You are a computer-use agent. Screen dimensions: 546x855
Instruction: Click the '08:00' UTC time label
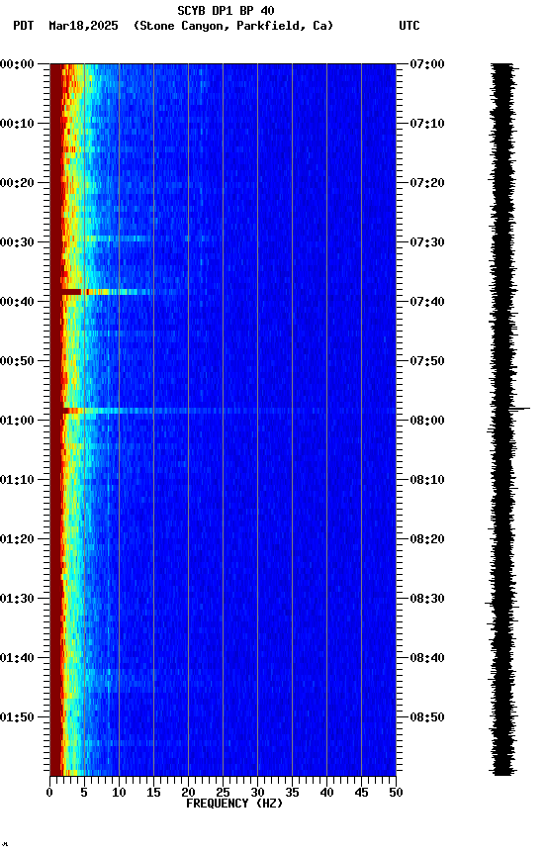point(427,421)
